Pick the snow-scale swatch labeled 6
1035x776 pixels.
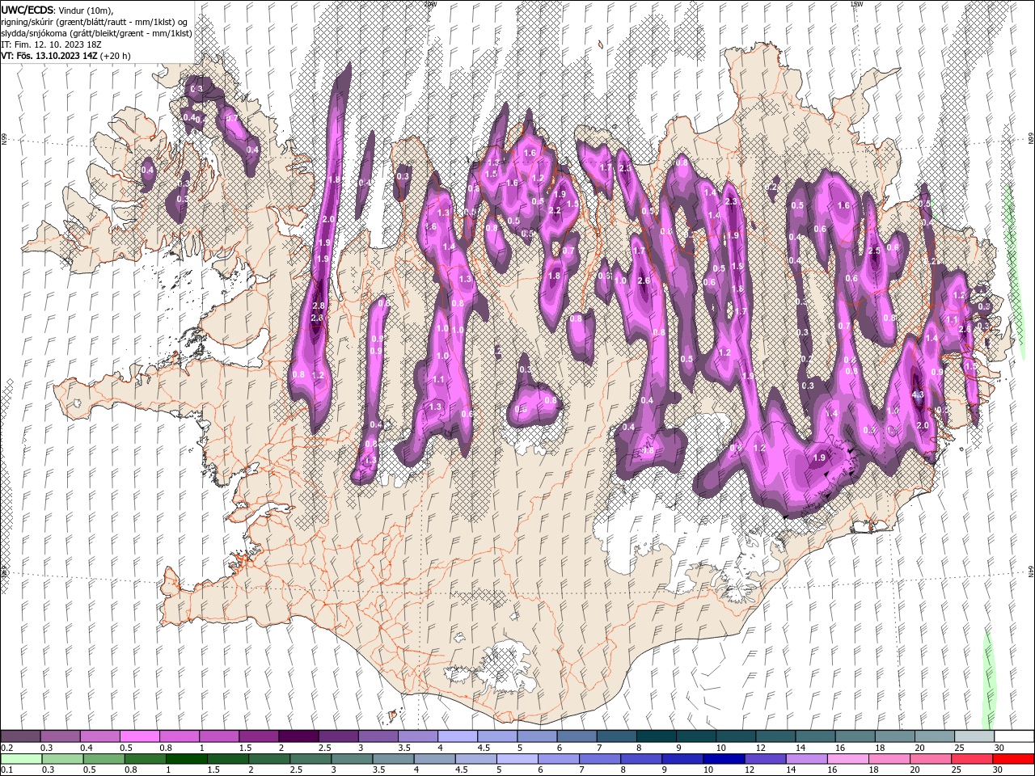click(x=575, y=736)
